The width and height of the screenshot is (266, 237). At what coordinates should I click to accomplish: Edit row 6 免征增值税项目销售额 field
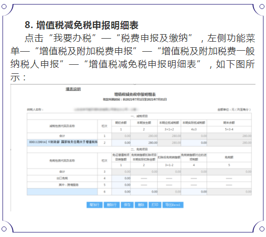(x=121, y=192)
